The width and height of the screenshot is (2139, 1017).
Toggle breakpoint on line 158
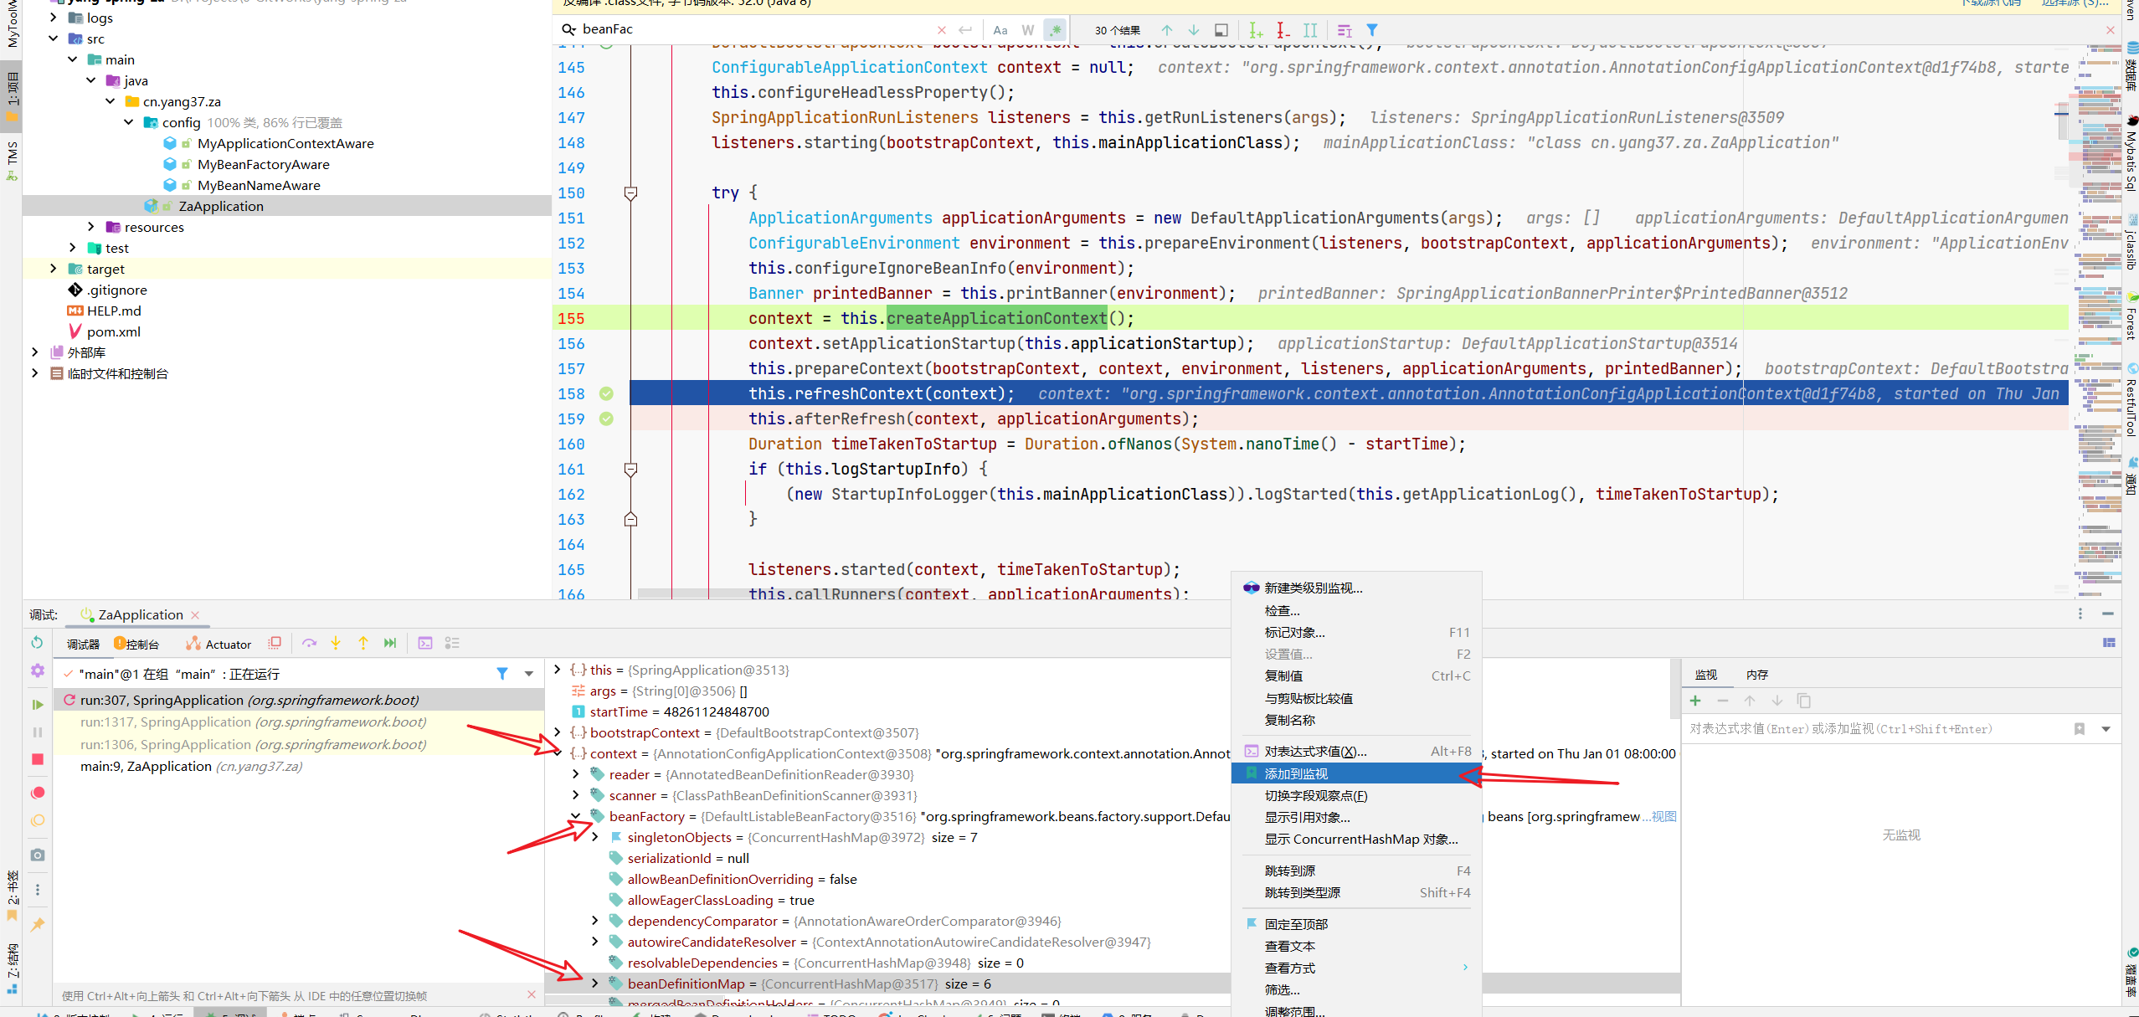pos(606,393)
